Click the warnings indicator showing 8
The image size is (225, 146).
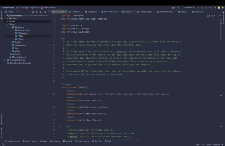209,16
